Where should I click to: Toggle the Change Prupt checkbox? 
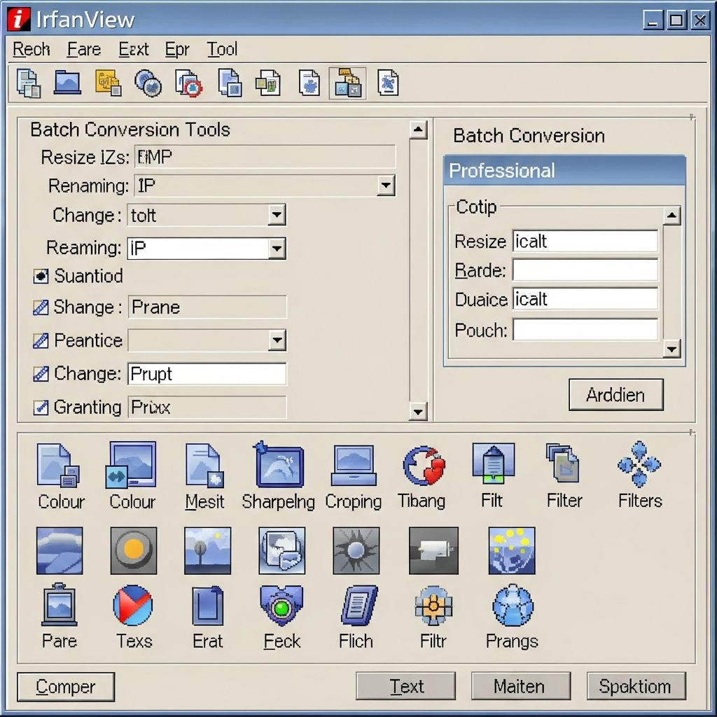pyautogui.click(x=41, y=374)
